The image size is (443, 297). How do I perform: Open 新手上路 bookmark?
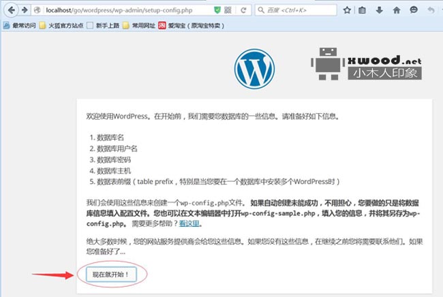103,26
